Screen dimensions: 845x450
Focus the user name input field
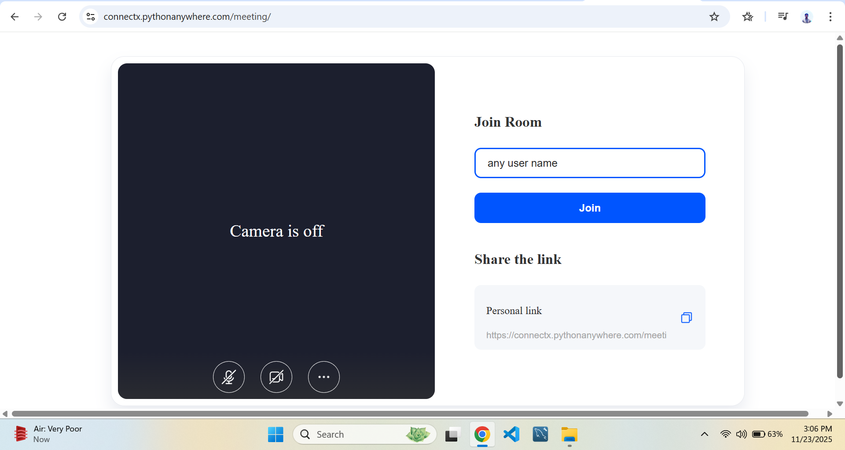tap(590, 163)
